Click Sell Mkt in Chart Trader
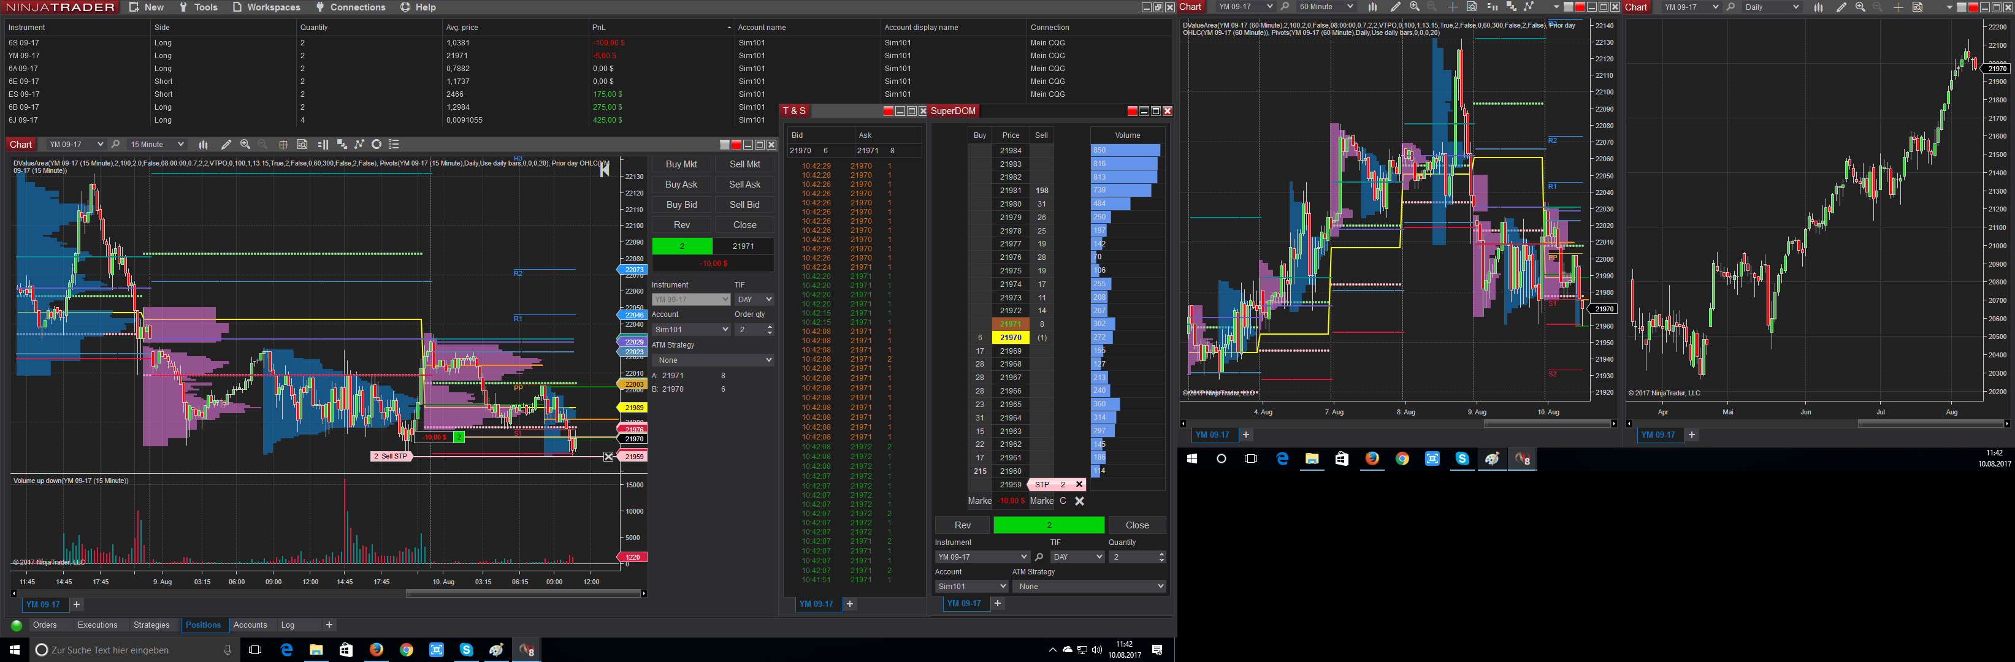2015x662 pixels. [x=744, y=164]
